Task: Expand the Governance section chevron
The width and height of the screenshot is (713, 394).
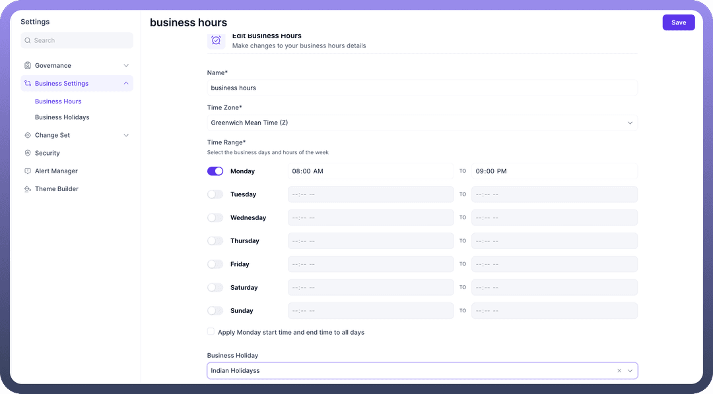Action: [126, 66]
